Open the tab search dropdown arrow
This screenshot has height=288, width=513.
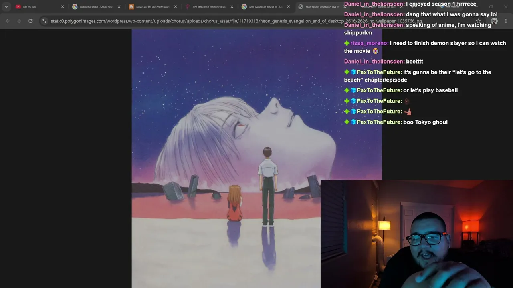click(x=6, y=7)
